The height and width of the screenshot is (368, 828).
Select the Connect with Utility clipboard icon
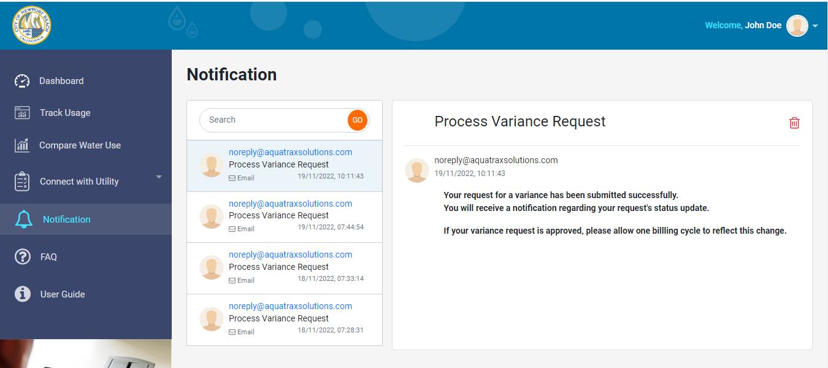click(22, 181)
